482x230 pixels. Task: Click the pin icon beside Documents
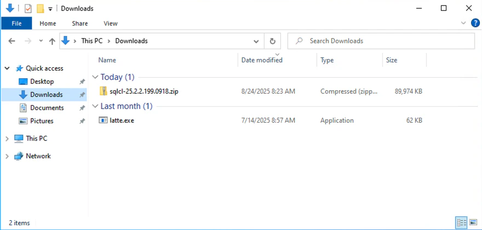click(x=82, y=108)
